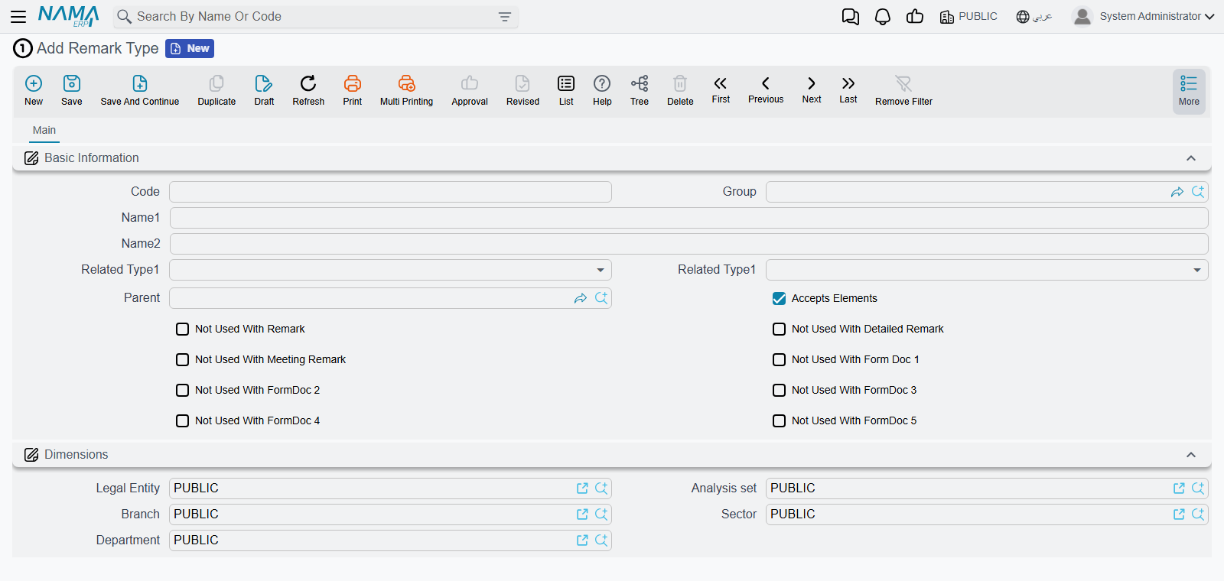Click Remove Filter icon
The image size is (1224, 581).
(x=903, y=83)
